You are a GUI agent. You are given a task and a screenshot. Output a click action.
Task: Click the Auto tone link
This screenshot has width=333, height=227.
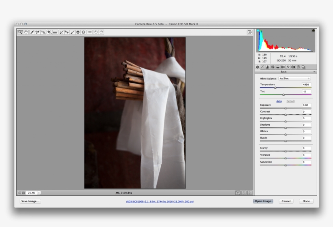pos(279,101)
